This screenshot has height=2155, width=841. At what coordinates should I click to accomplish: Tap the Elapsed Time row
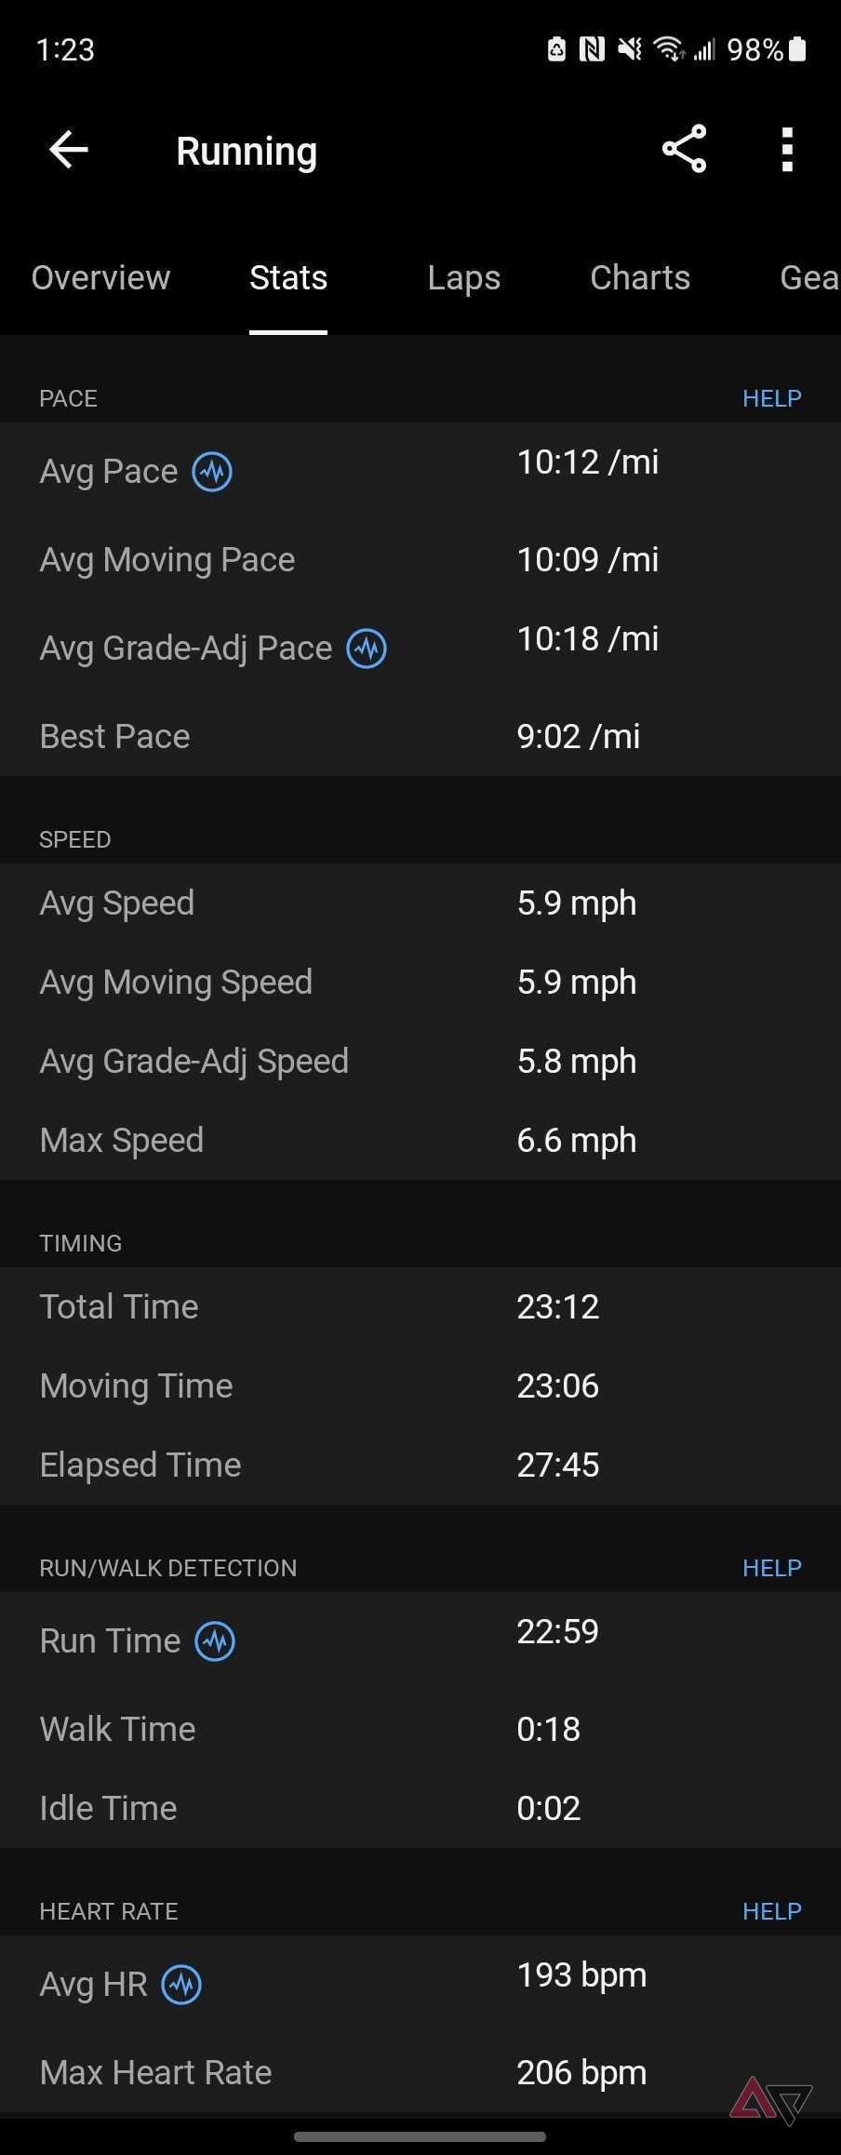pos(420,1465)
